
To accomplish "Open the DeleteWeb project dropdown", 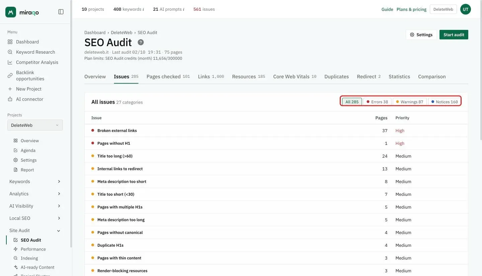I will [35, 125].
